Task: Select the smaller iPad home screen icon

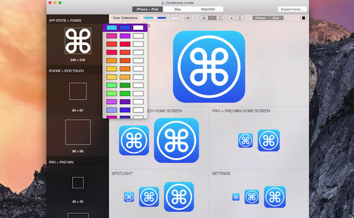Action: (245, 140)
